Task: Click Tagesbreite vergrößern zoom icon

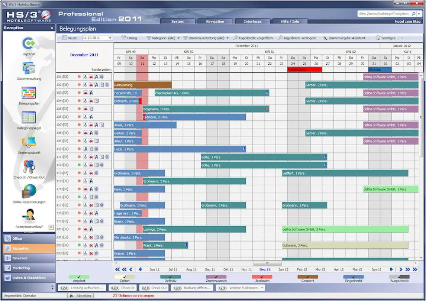Action: (236, 38)
